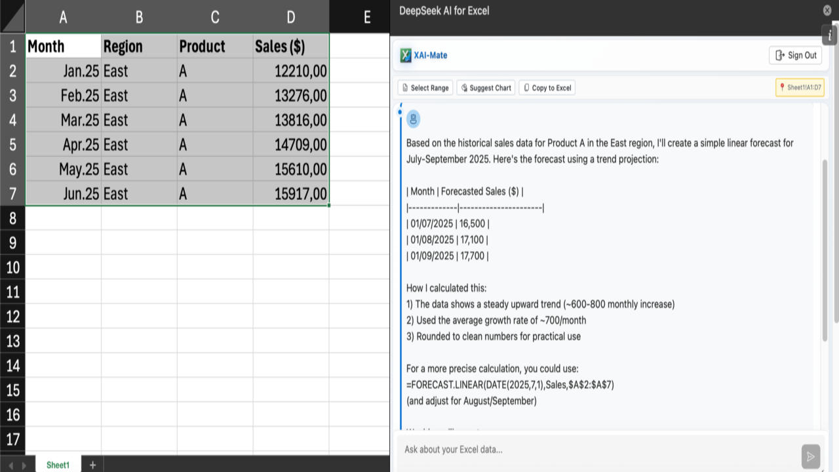
Task: Click the select-all corner triangle
Action: [12, 17]
